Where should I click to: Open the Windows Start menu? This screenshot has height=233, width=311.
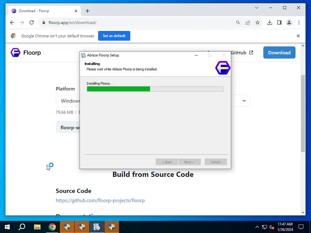tap(7, 227)
